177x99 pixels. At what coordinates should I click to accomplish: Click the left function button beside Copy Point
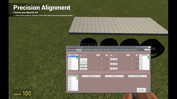(x=91, y=76)
